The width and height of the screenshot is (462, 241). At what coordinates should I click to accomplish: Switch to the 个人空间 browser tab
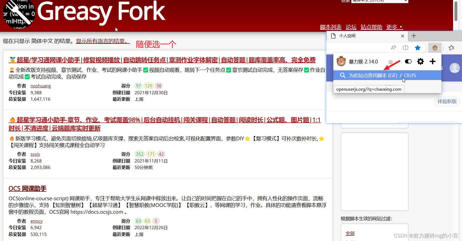click(368, 36)
